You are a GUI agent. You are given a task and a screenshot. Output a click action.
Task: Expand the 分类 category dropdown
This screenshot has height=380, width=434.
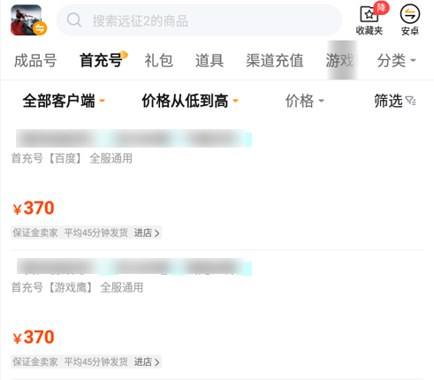[x=396, y=61]
